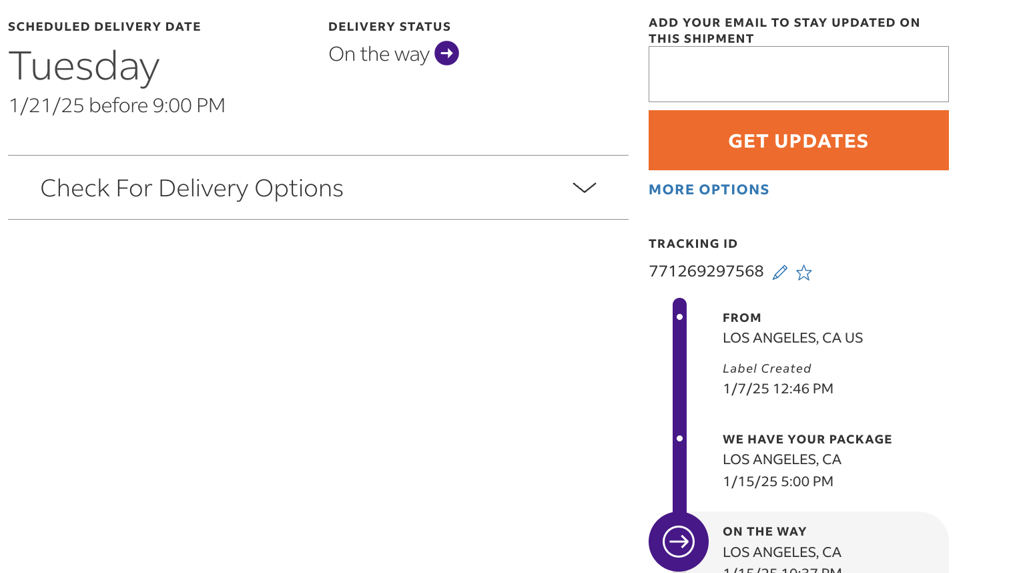Click the WE HAVE YOUR PACKAGE heading
Viewport: 1025px width, 573px height.
(807, 439)
